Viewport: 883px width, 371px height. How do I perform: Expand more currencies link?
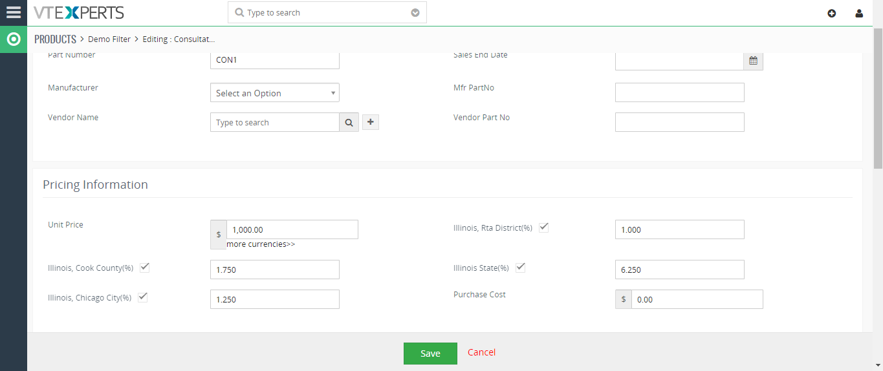(x=261, y=244)
